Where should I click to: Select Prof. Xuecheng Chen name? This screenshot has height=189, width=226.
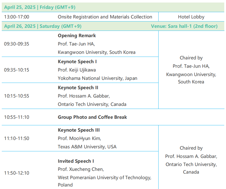pyautogui.click(x=81, y=169)
